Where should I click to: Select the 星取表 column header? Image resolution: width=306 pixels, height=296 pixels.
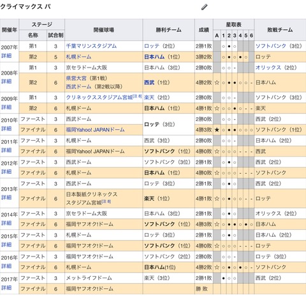coord(233,25)
